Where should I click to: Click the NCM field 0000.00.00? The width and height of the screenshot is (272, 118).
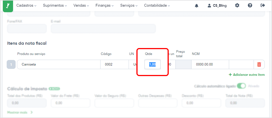coord(210,64)
